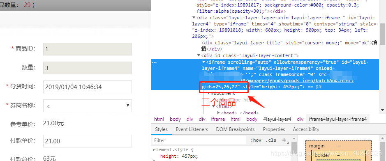The image size is (386, 161).
Task: Toggle the :hov element state button
Action: click(x=256, y=140)
